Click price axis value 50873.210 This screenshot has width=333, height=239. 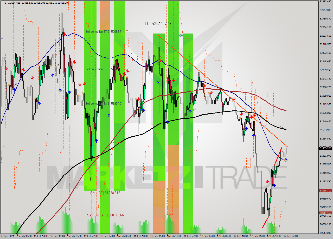pyautogui.click(x=326, y=207)
